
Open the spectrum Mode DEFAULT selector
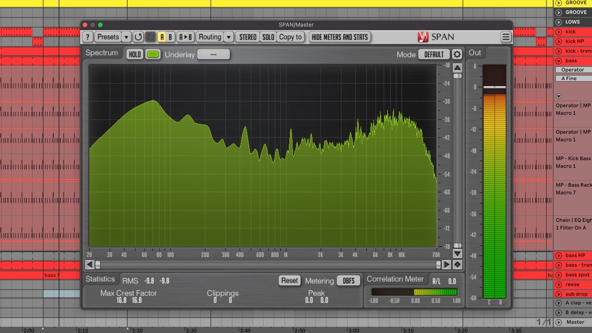point(434,54)
